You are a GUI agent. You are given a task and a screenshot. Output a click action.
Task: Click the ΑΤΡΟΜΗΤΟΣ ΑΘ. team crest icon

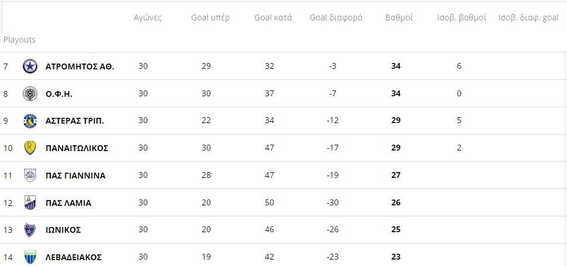[x=30, y=66]
